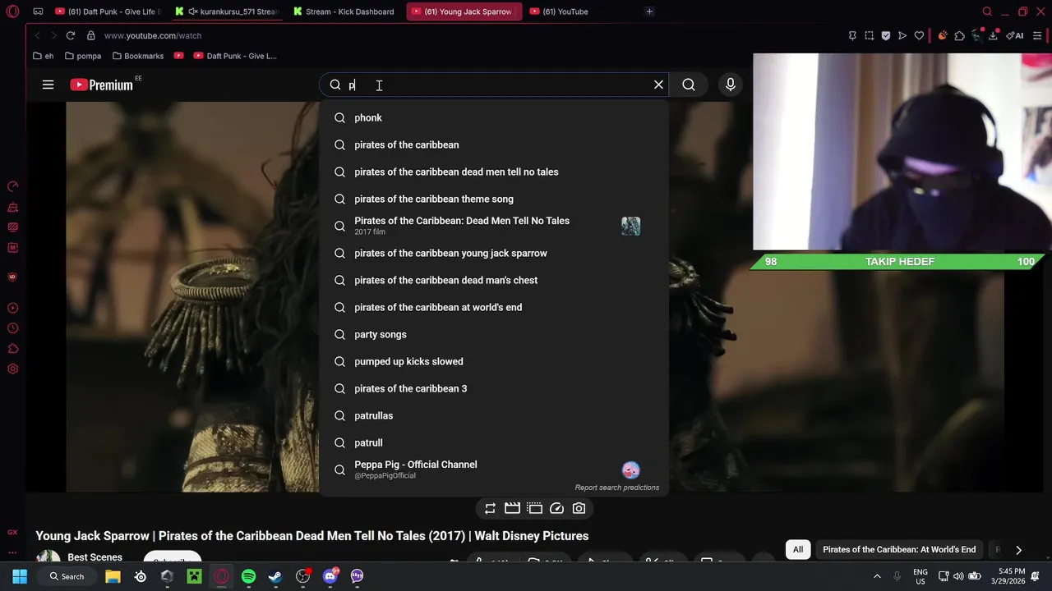Screen dimensions: 1052x591
Task: Open the Minecraft taskbar icon
Action: pyautogui.click(x=194, y=576)
